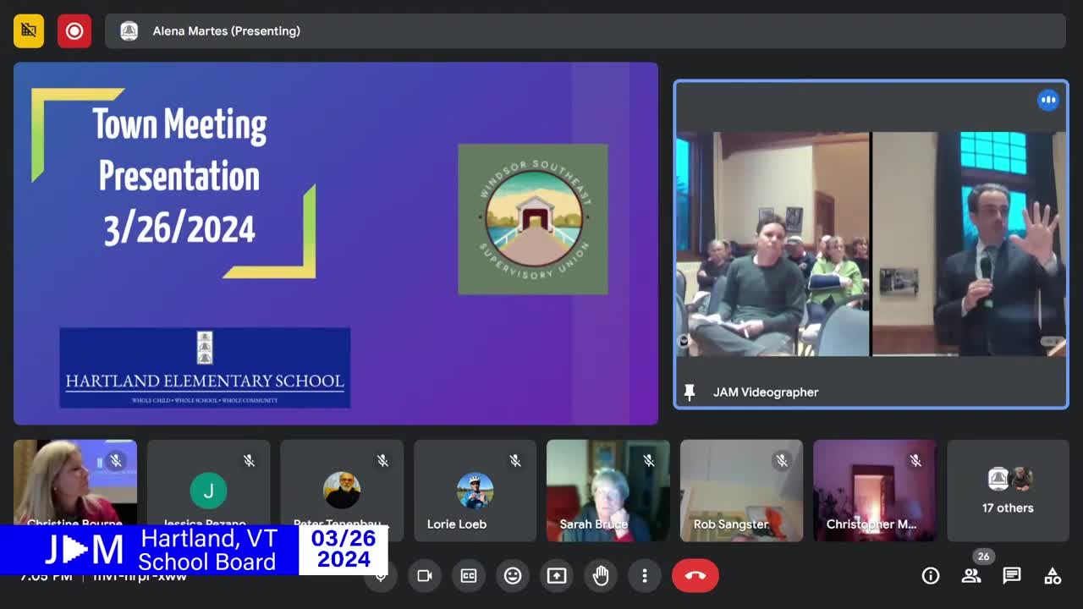
Task: Turn on closed captions
Action: pyautogui.click(x=469, y=576)
